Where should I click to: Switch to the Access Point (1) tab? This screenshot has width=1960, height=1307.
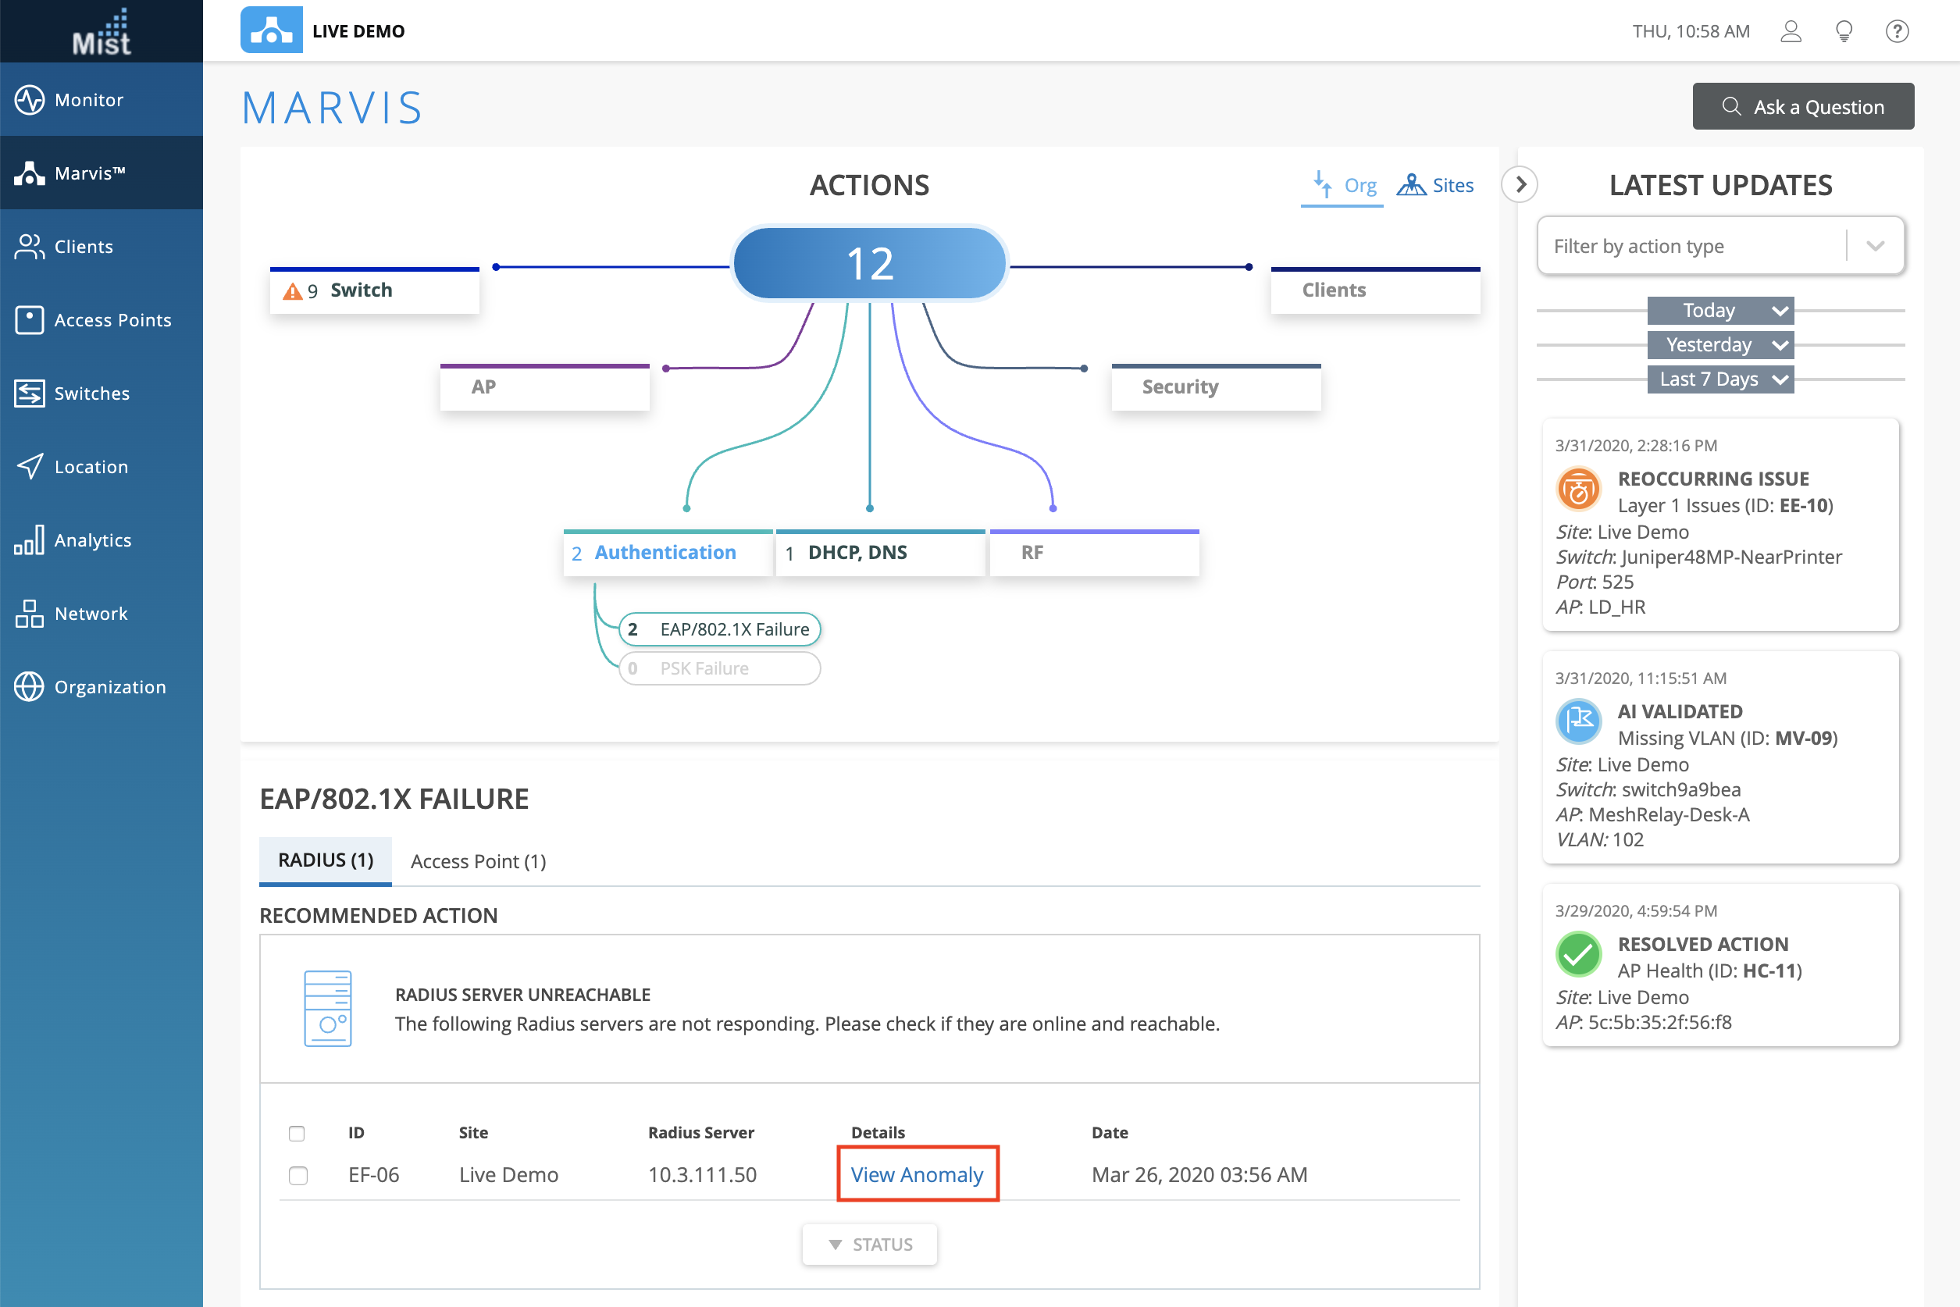[x=478, y=861]
